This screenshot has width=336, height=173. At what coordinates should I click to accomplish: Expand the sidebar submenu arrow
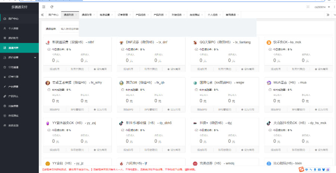click(x=35, y=58)
